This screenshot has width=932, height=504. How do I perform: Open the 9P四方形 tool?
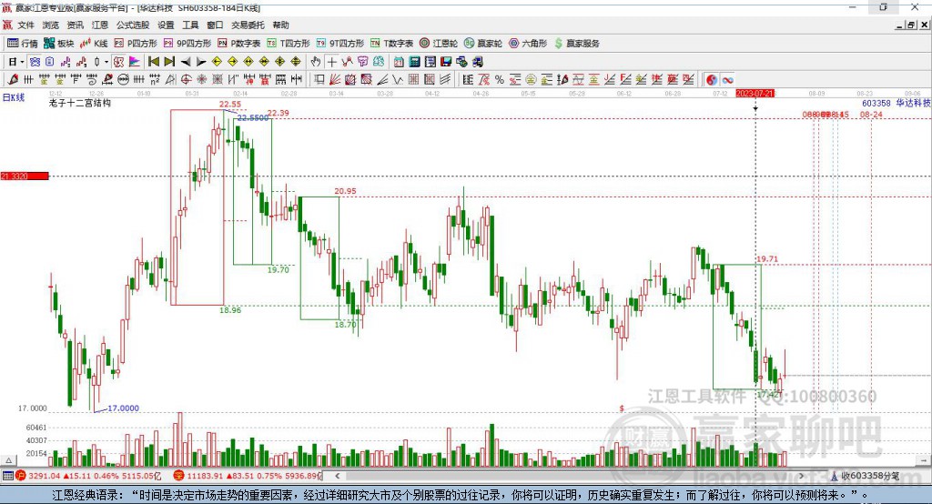(187, 44)
